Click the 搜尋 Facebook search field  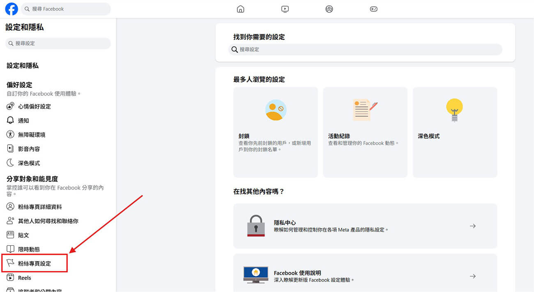(x=66, y=9)
